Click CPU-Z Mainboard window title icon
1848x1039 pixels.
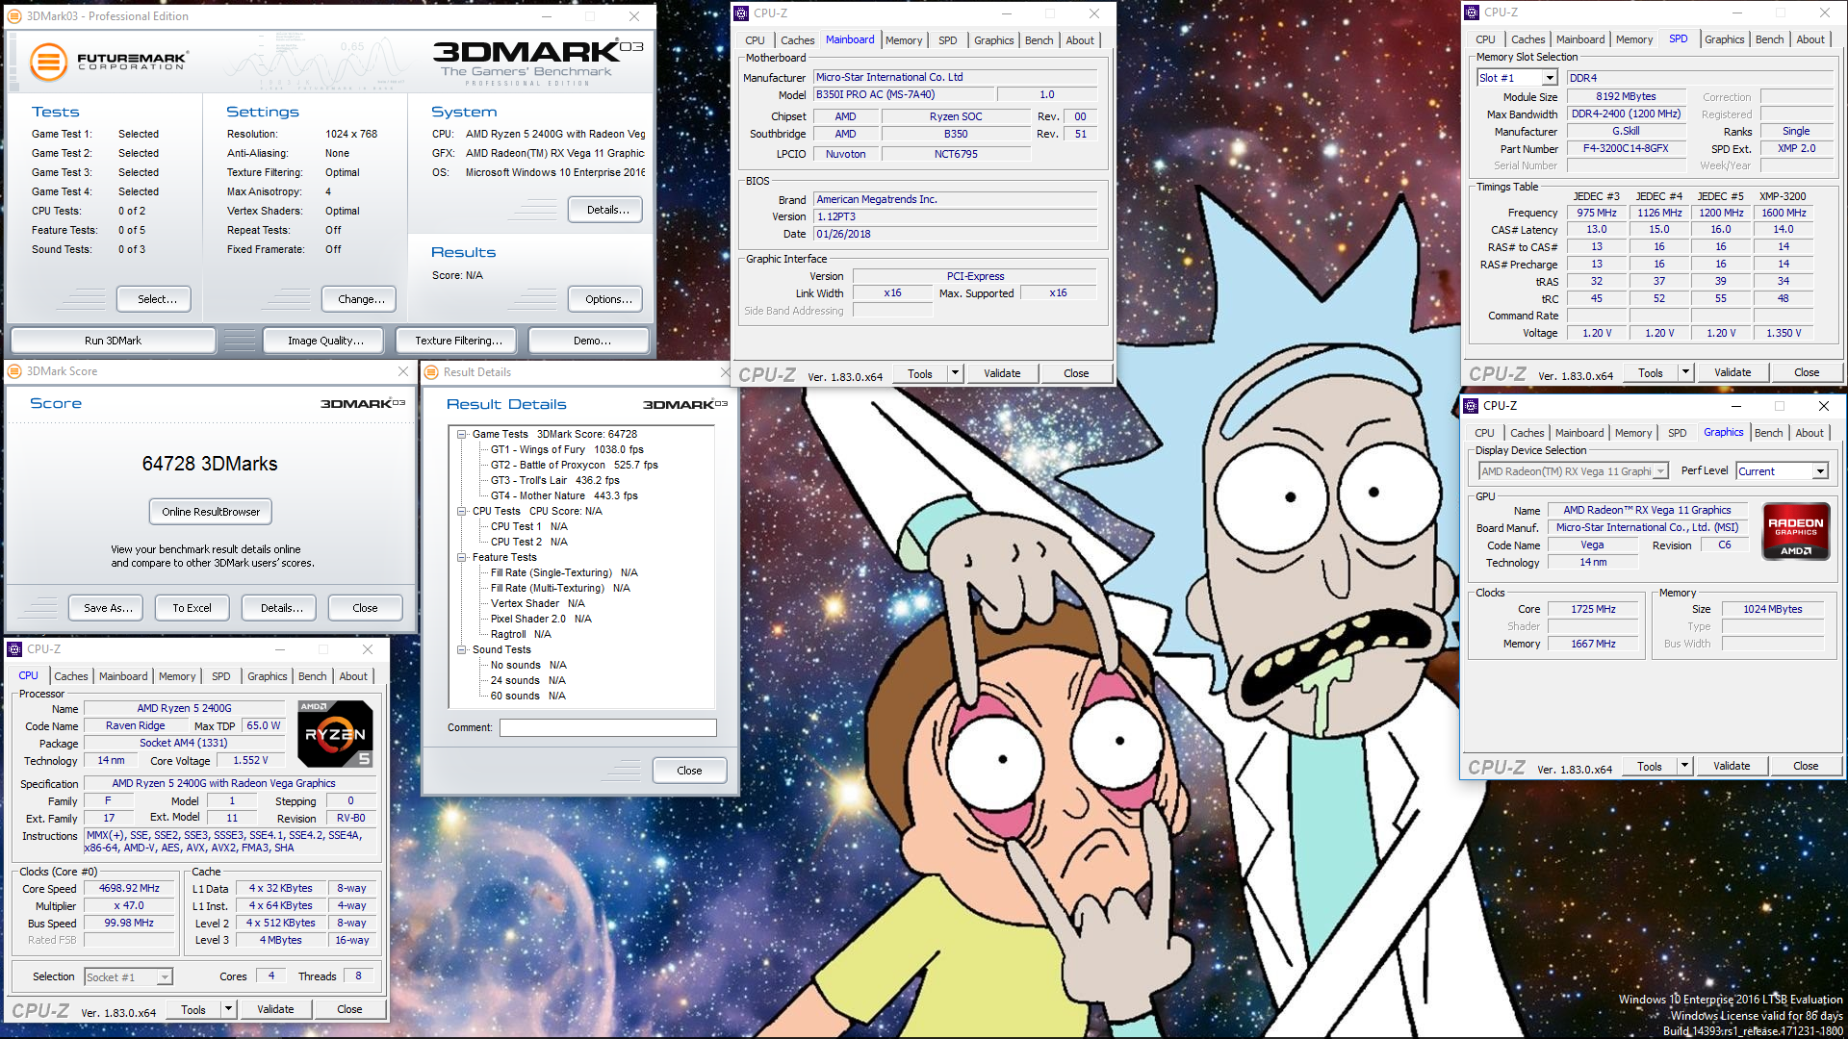(x=741, y=13)
